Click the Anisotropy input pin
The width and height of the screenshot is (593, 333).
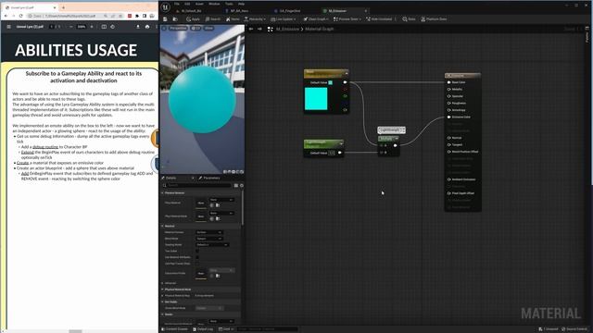tap(448, 110)
